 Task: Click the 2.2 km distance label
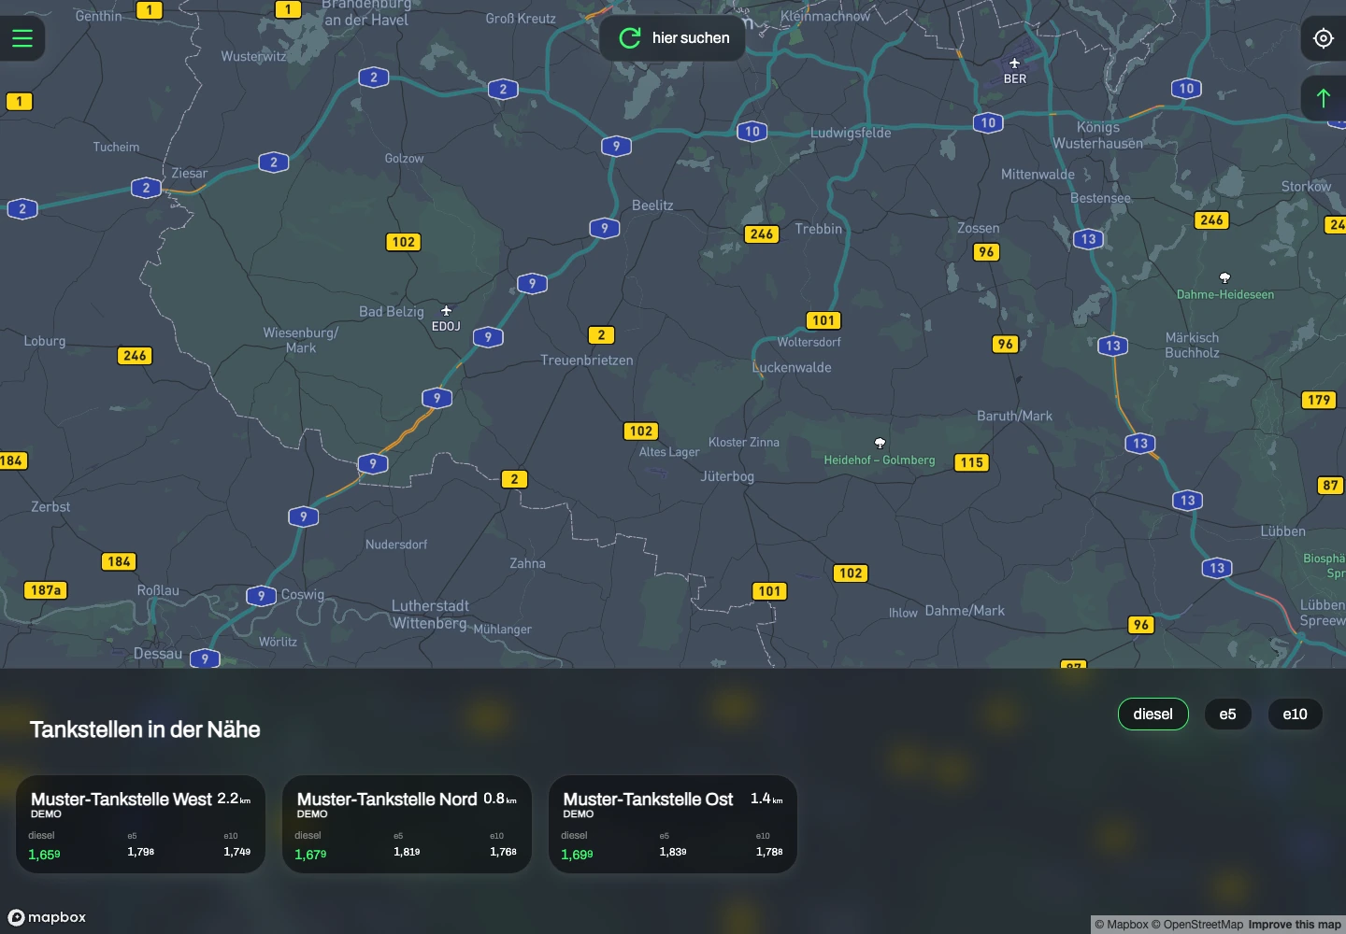click(x=234, y=799)
